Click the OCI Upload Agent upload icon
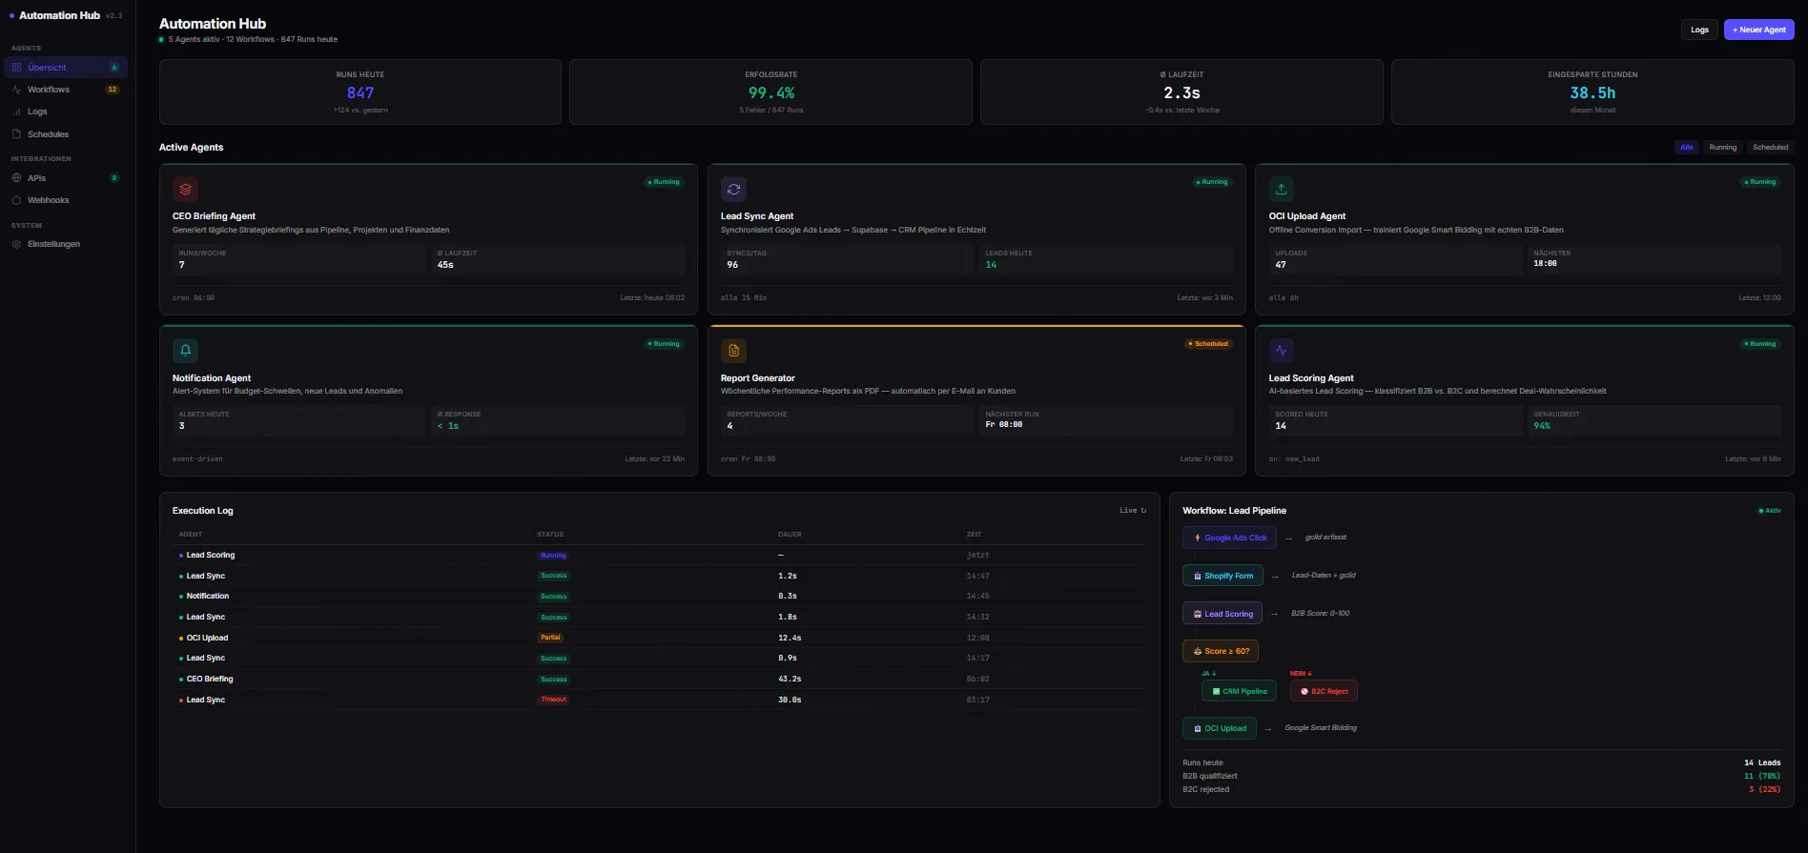 (1281, 189)
